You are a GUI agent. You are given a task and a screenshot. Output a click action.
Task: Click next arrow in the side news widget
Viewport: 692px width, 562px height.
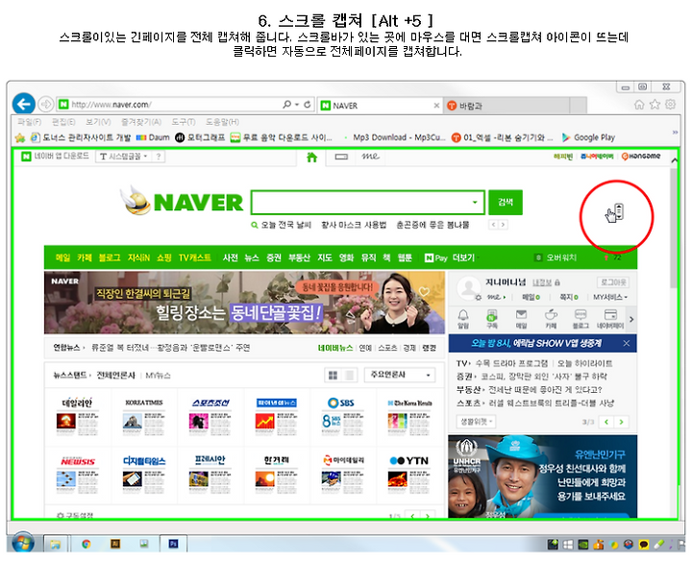(622, 422)
